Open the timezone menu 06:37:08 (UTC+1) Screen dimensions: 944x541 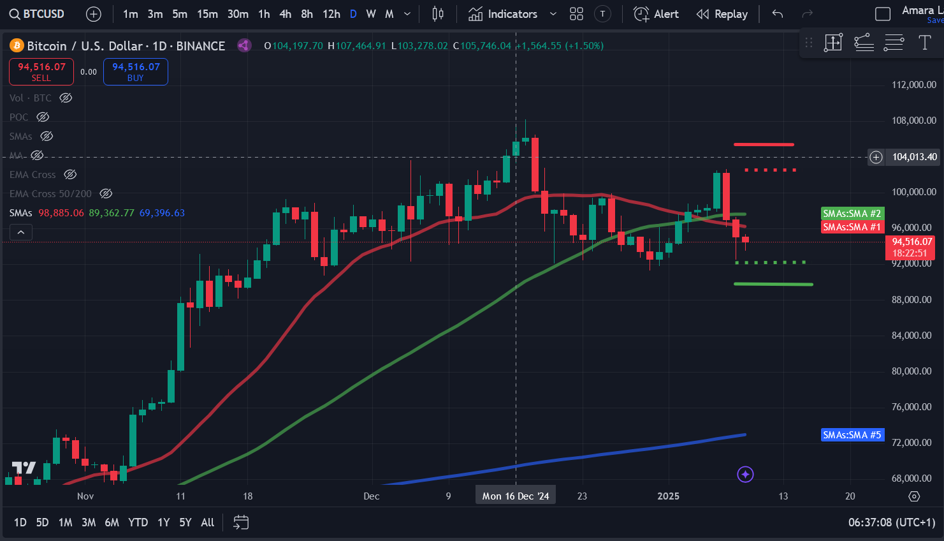point(892,522)
